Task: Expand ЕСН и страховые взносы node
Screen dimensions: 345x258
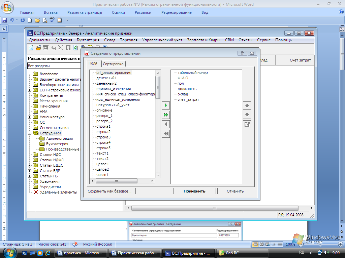Action: click(30, 90)
